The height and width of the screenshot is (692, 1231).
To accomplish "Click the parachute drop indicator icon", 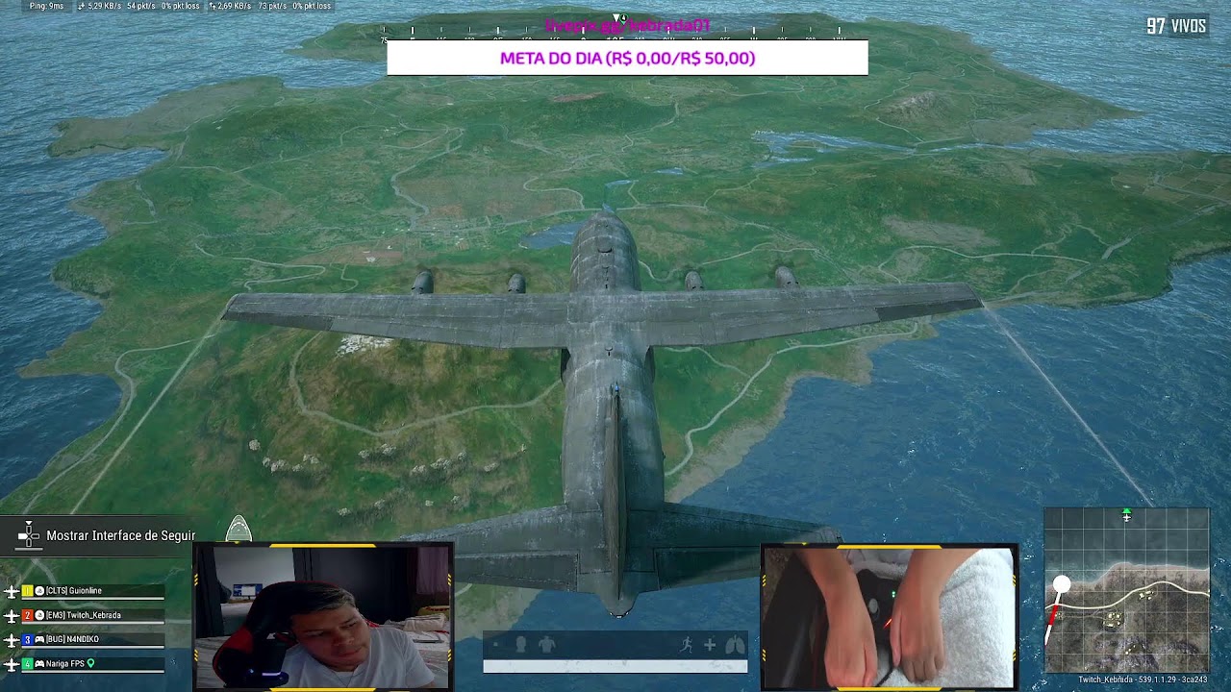I will point(239,529).
